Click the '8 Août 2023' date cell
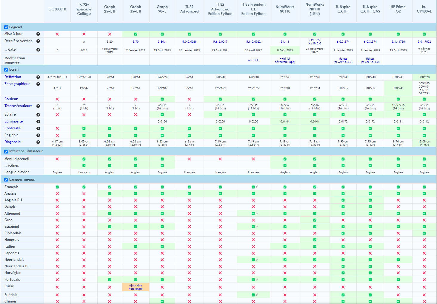 [285, 50]
